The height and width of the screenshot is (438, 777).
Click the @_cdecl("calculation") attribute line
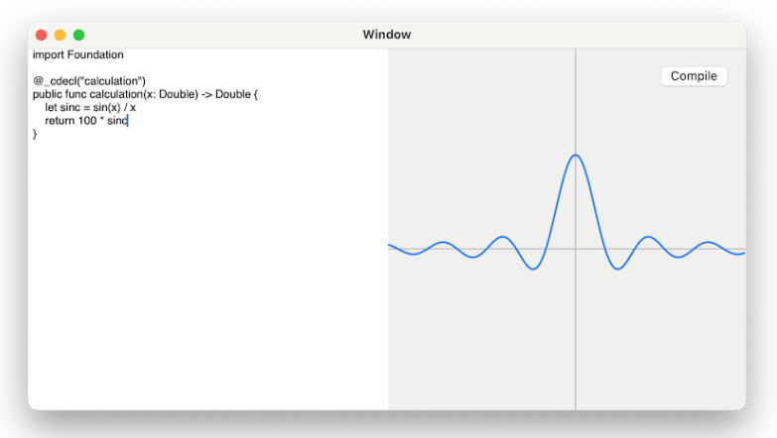(89, 80)
